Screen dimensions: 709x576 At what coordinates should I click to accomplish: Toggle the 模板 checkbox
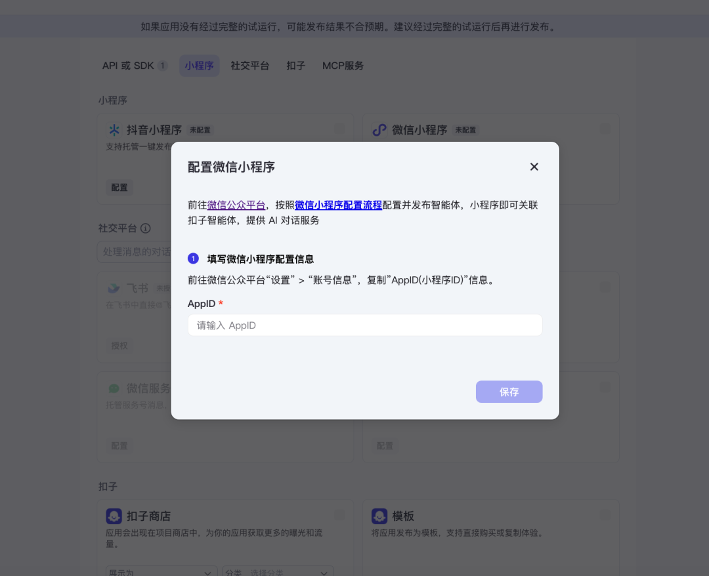[x=605, y=515]
